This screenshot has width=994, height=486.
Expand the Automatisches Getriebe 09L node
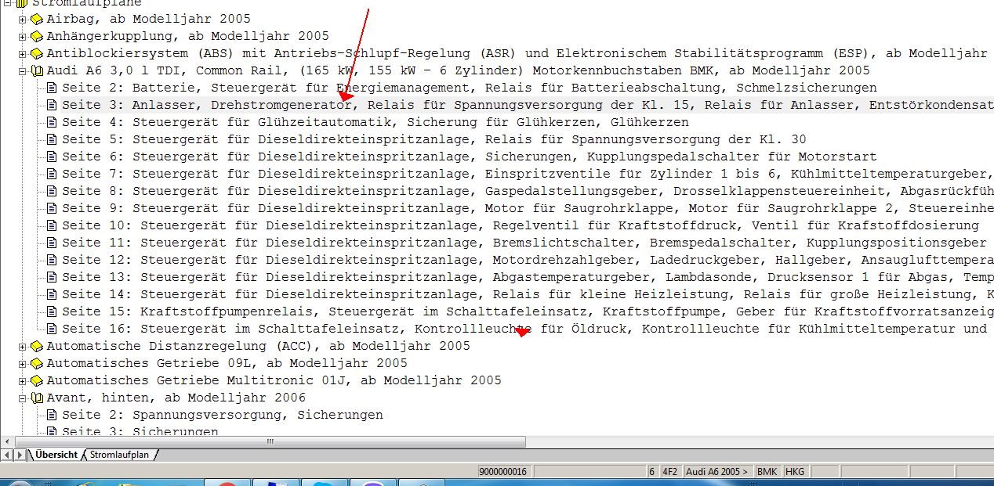[x=22, y=363]
